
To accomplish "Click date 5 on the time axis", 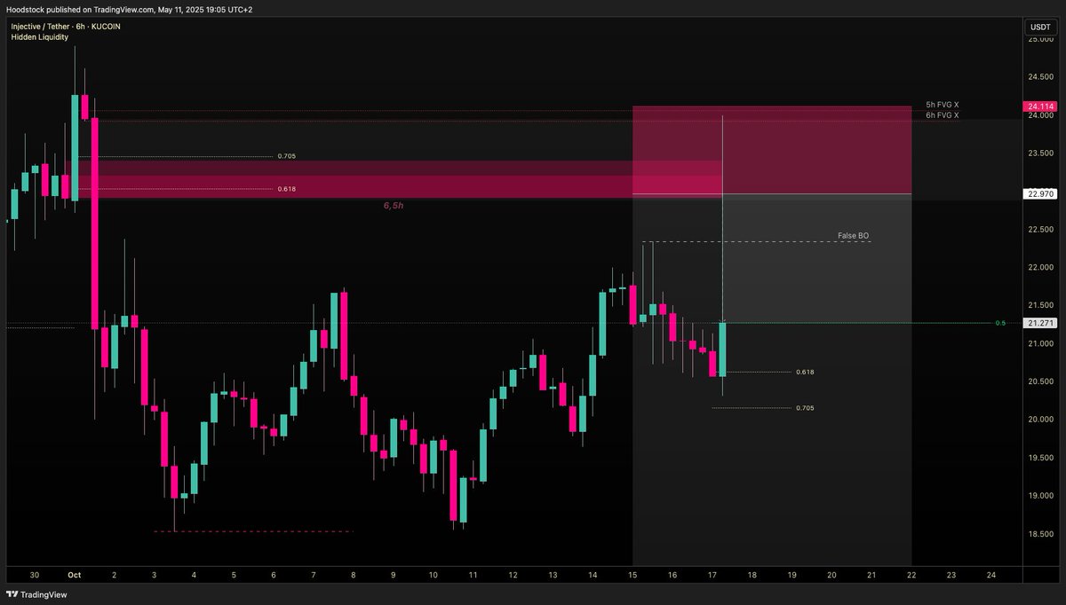I will point(234,575).
